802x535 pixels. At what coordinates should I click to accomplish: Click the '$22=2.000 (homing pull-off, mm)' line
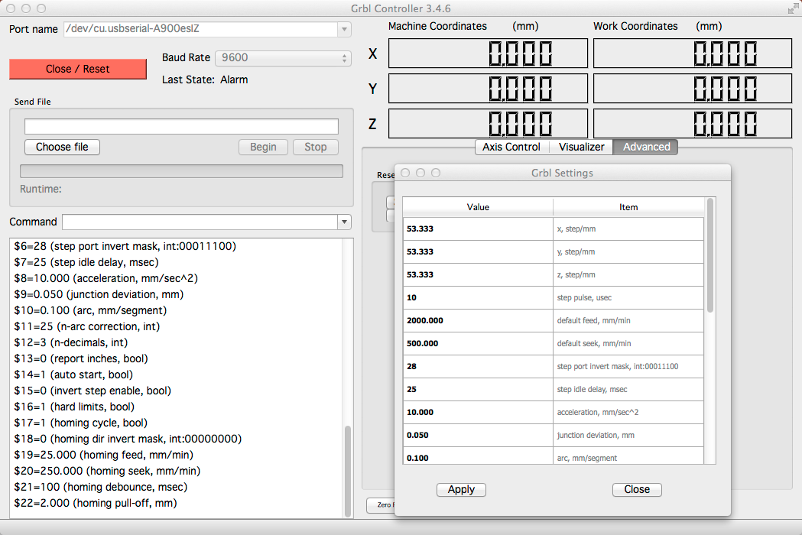click(96, 504)
